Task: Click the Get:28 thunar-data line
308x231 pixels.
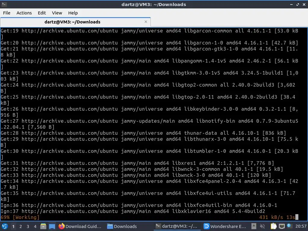Action: [x=143, y=133]
